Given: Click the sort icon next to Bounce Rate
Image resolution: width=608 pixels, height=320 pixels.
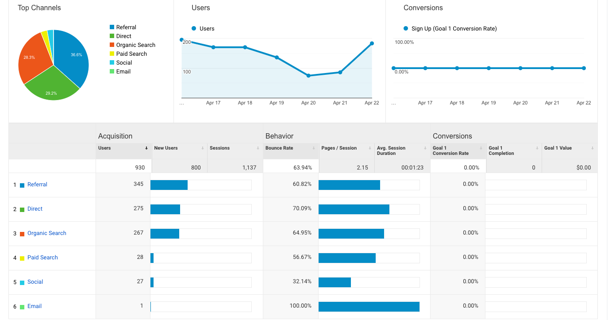Looking at the screenshot, I should tap(313, 148).
